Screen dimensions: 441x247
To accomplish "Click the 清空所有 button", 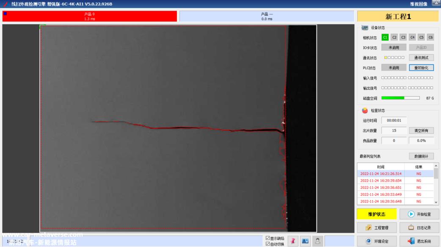I will 421,130.
